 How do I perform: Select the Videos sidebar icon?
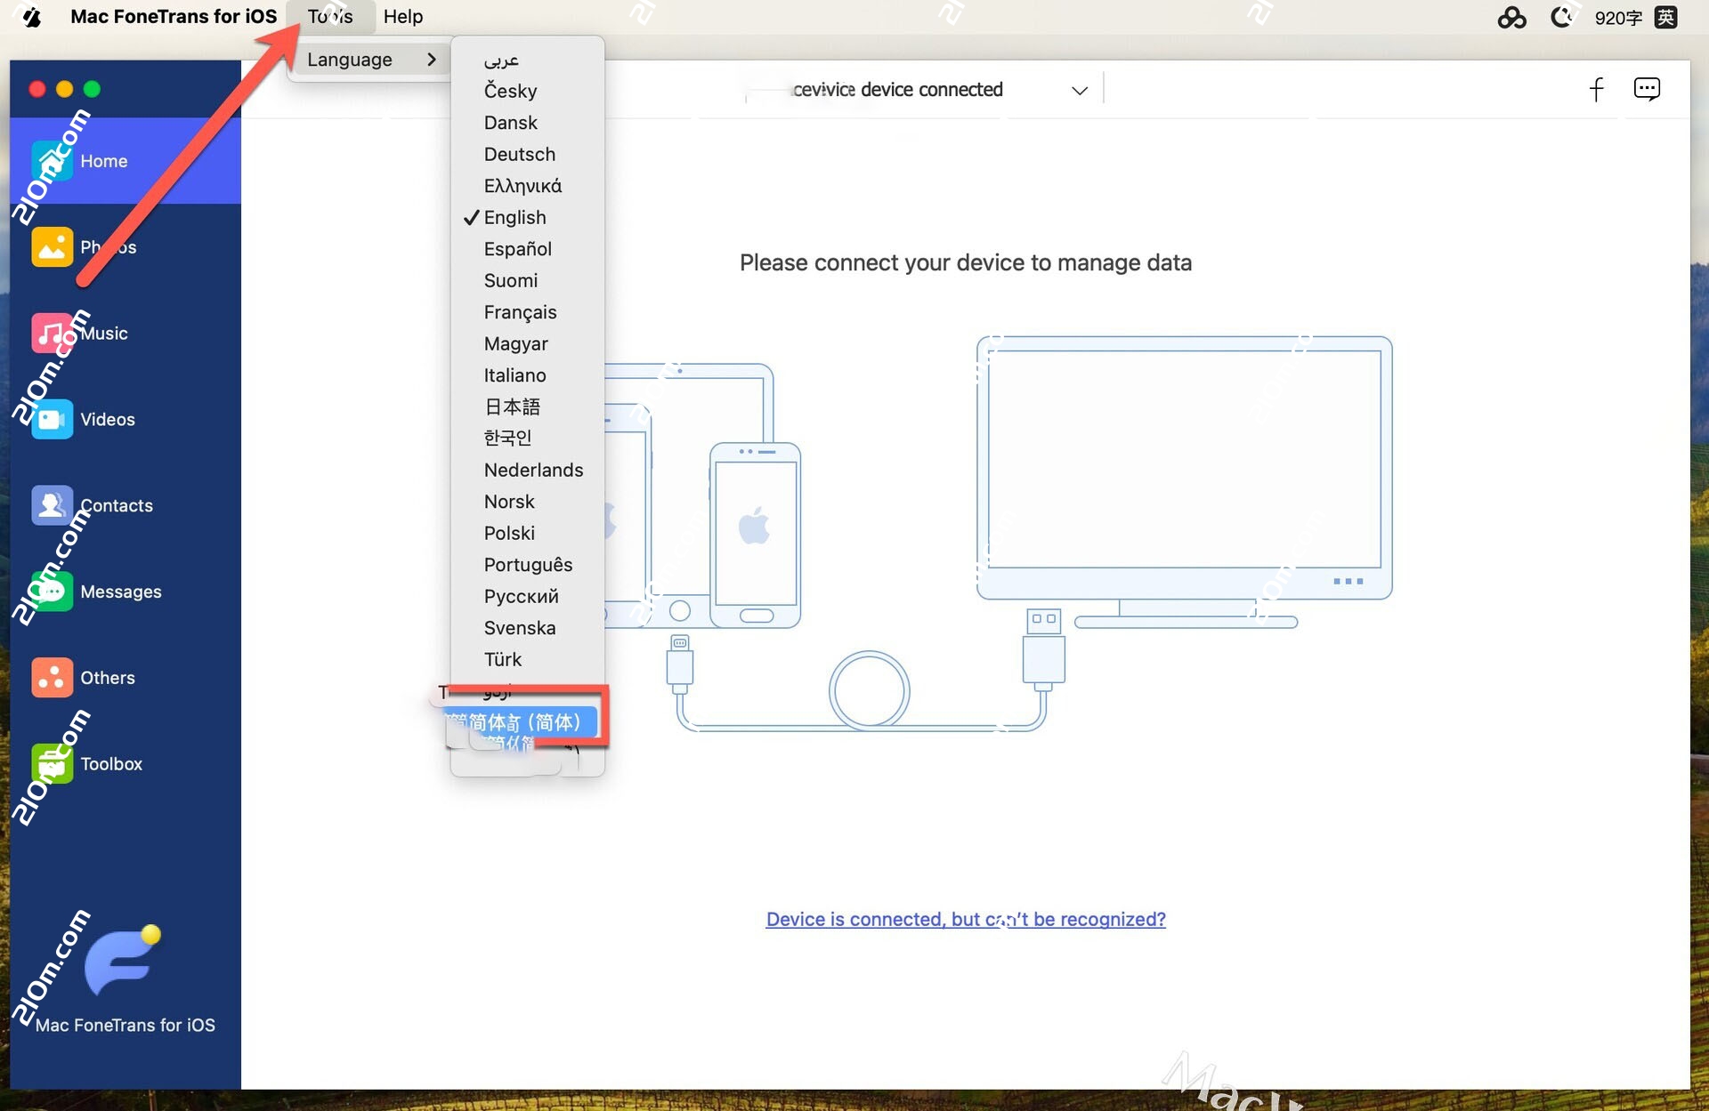pos(107,419)
